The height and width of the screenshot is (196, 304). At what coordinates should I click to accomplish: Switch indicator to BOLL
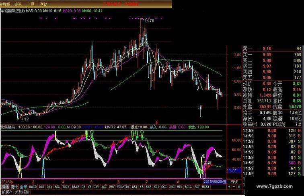coord(188,187)
